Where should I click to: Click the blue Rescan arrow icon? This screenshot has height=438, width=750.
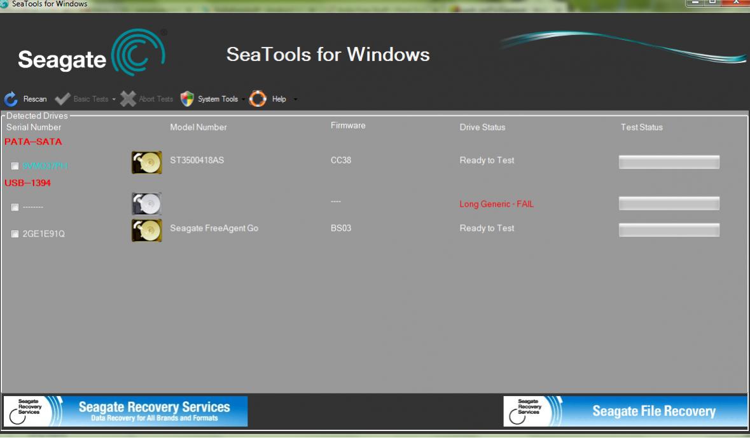[x=11, y=99]
